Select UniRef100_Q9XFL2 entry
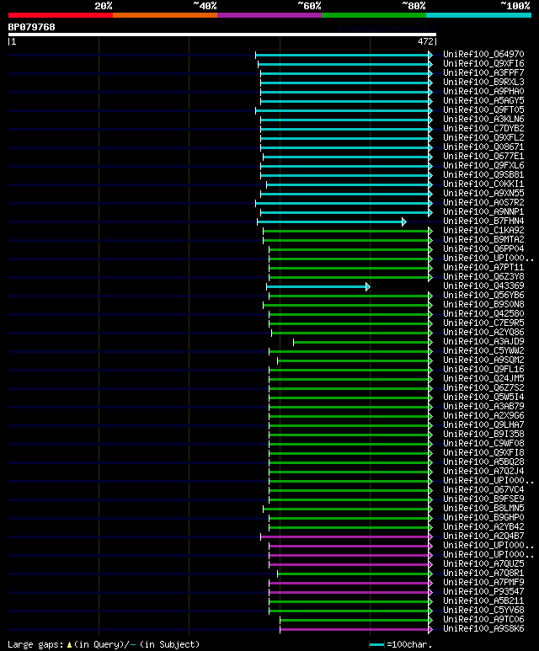This screenshot has width=539, height=651. 483,138
